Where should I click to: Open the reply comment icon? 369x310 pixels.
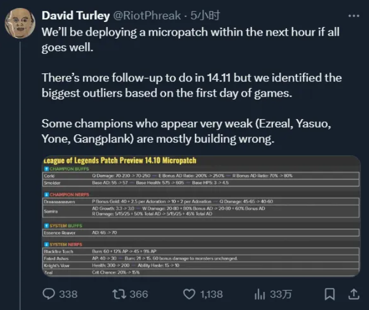(x=49, y=294)
